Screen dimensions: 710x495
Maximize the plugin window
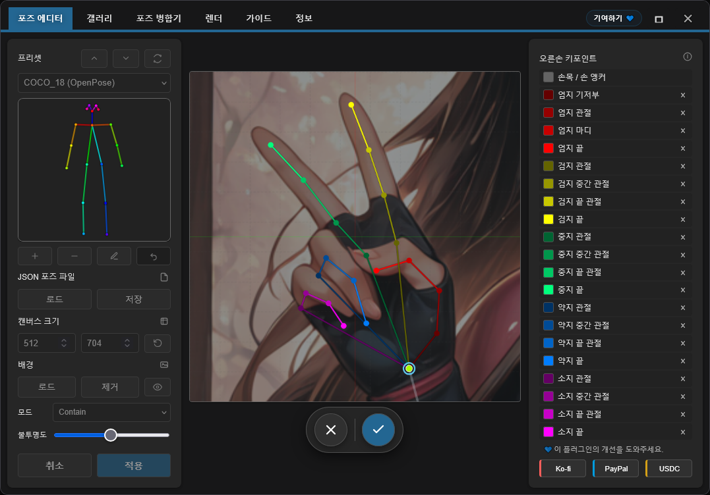click(659, 19)
